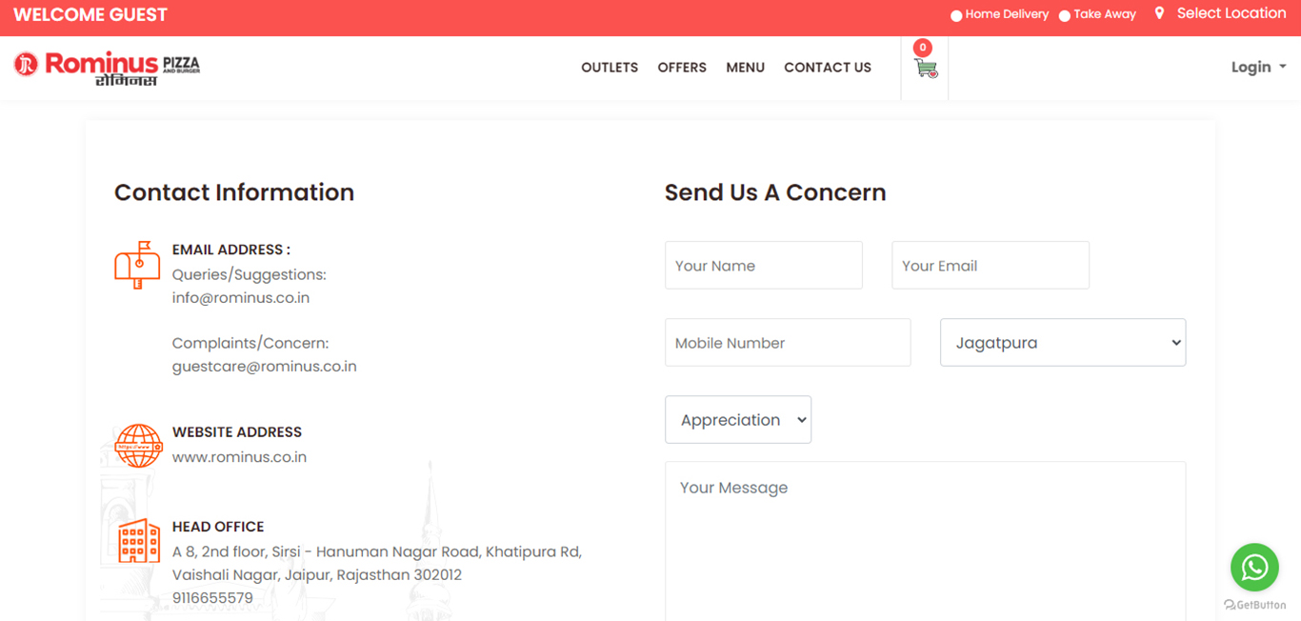1301x621 pixels.
Task: Click the head office building icon
Action: [x=138, y=541]
